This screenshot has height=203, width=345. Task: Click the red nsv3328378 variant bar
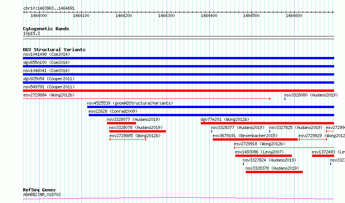click(274, 172)
